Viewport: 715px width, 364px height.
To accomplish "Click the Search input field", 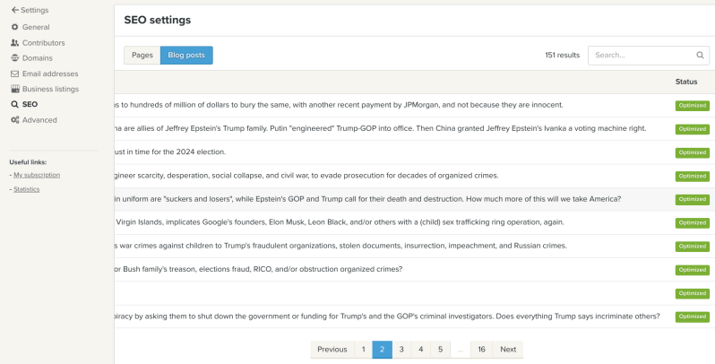I will [641, 55].
